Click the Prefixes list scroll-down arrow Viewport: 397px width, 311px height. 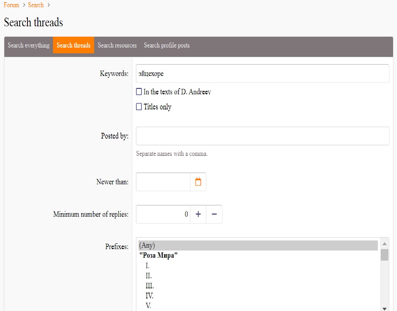click(384, 309)
